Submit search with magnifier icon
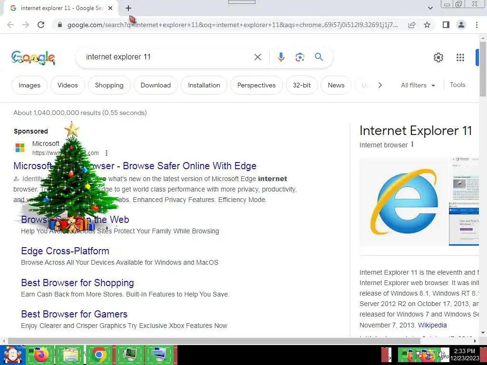Image resolution: width=487 pixels, height=365 pixels. pos(319,57)
